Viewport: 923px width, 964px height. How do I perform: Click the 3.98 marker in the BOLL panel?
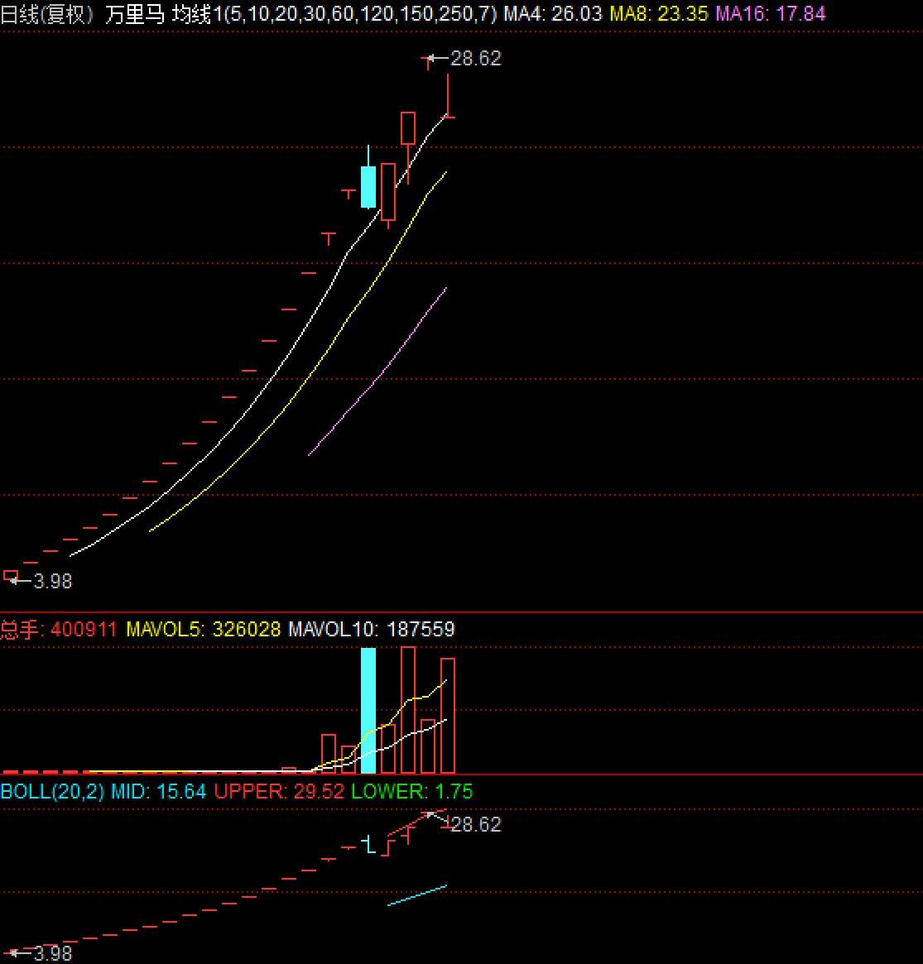coord(52,953)
